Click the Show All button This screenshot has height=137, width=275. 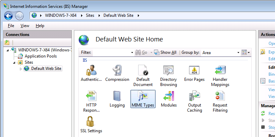[x=165, y=52]
